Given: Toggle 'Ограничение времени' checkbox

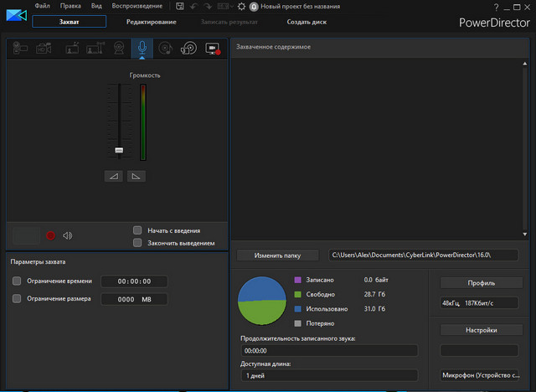Looking at the screenshot, I should (x=17, y=281).
